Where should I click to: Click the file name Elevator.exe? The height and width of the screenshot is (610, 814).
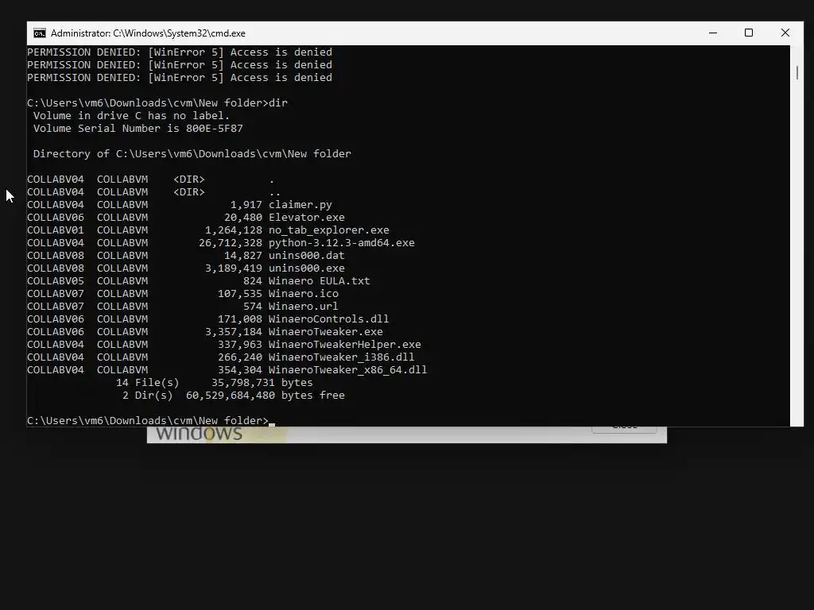coord(306,218)
